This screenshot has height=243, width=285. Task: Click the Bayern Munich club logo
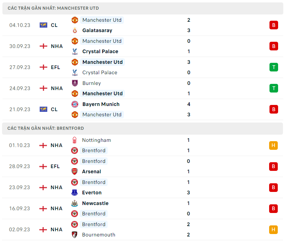tap(75, 104)
